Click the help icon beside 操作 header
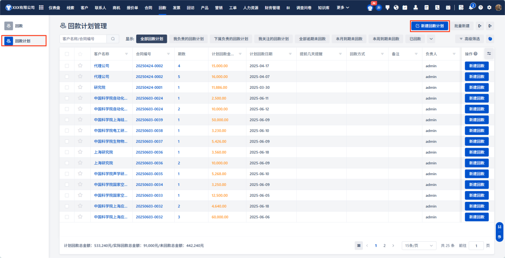 point(475,54)
